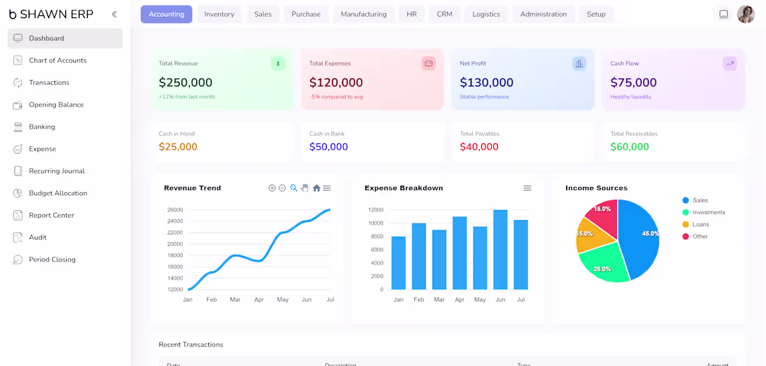Open the Purchase module tab
The height and width of the screenshot is (366, 766).
(x=306, y=14)
